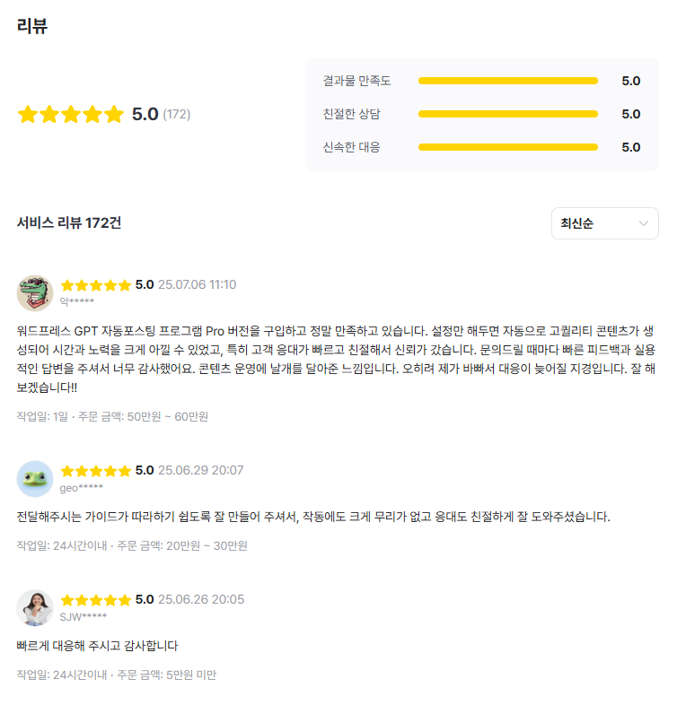Click the 25.07.06 11:10 review timestamp
Screen dimensions: 677x705
click(197, 285)
